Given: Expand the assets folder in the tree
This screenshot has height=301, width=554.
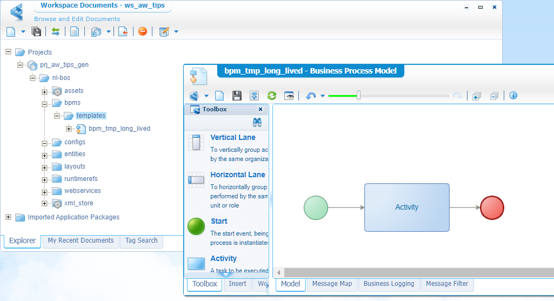Looking at the screenshot, I should pos(45,91).
